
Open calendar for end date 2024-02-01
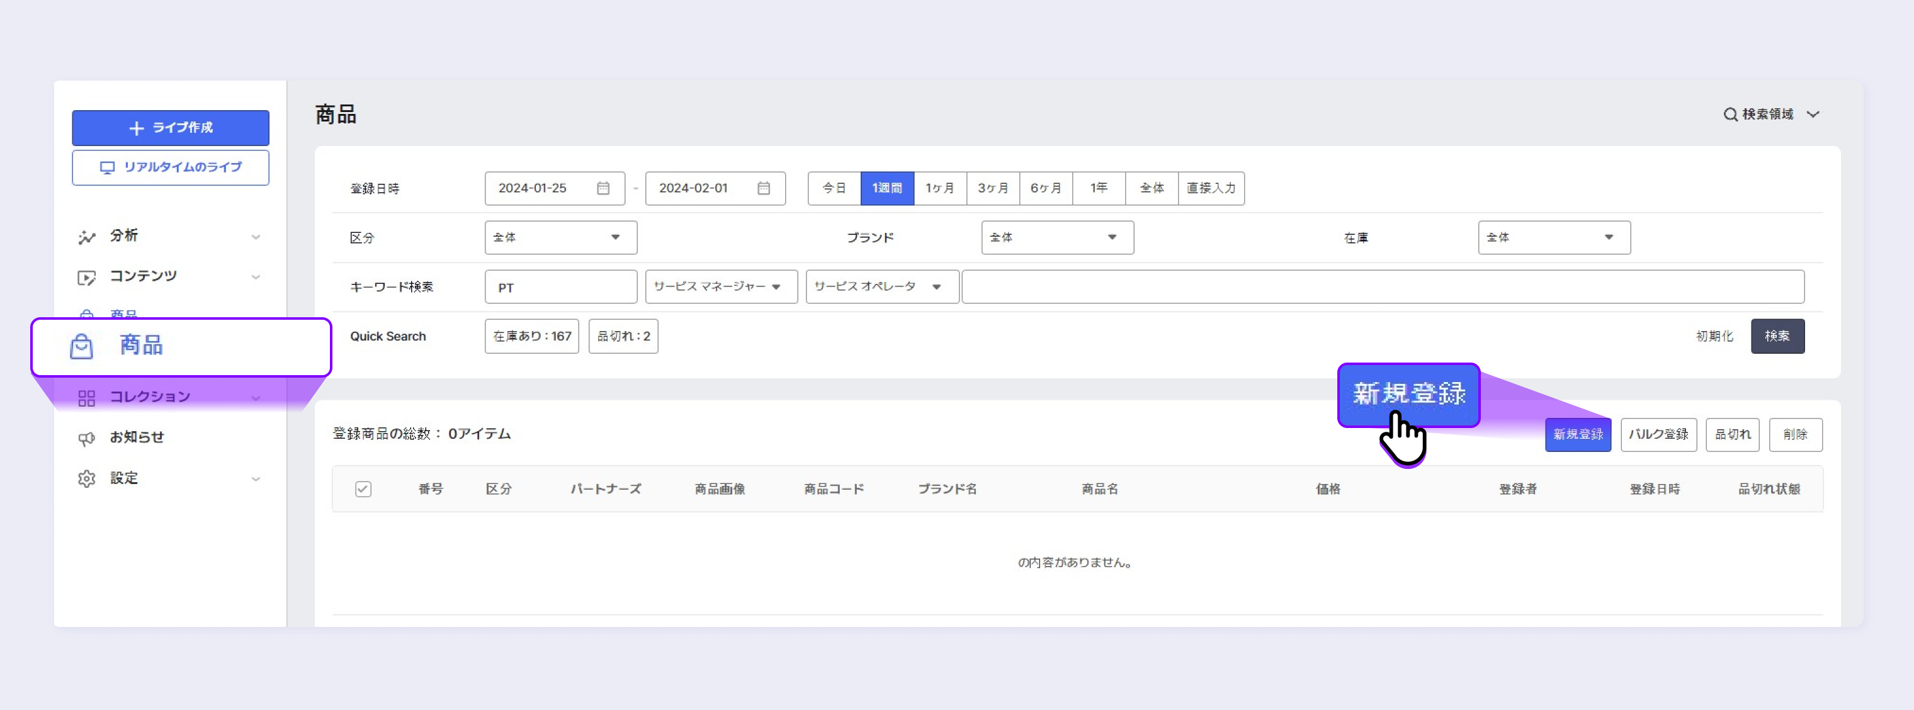(763, 189)
